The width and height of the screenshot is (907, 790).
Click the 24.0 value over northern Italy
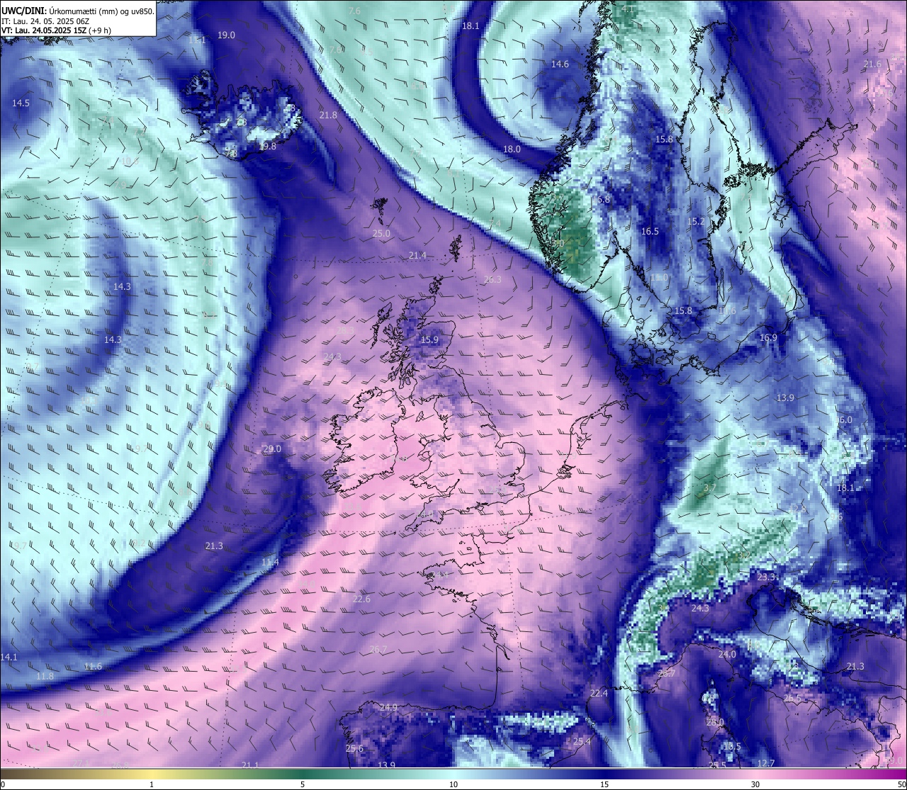tap(727, 655)
